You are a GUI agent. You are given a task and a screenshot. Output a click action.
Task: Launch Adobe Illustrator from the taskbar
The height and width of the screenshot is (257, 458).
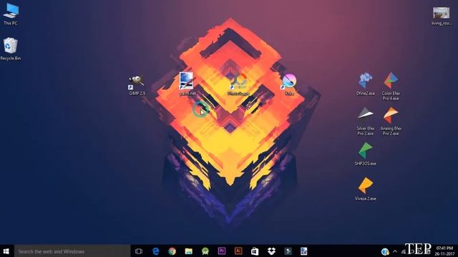click(238, 251)
